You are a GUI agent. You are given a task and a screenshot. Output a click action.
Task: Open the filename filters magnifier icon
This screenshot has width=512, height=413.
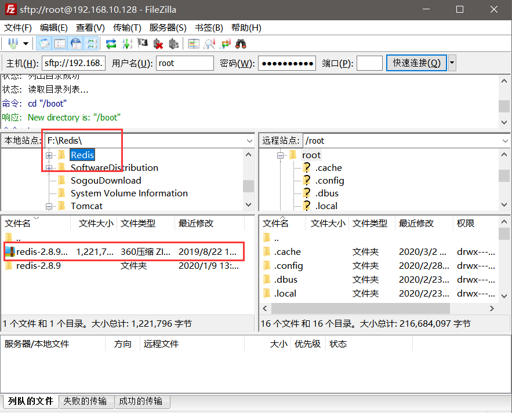209,43
